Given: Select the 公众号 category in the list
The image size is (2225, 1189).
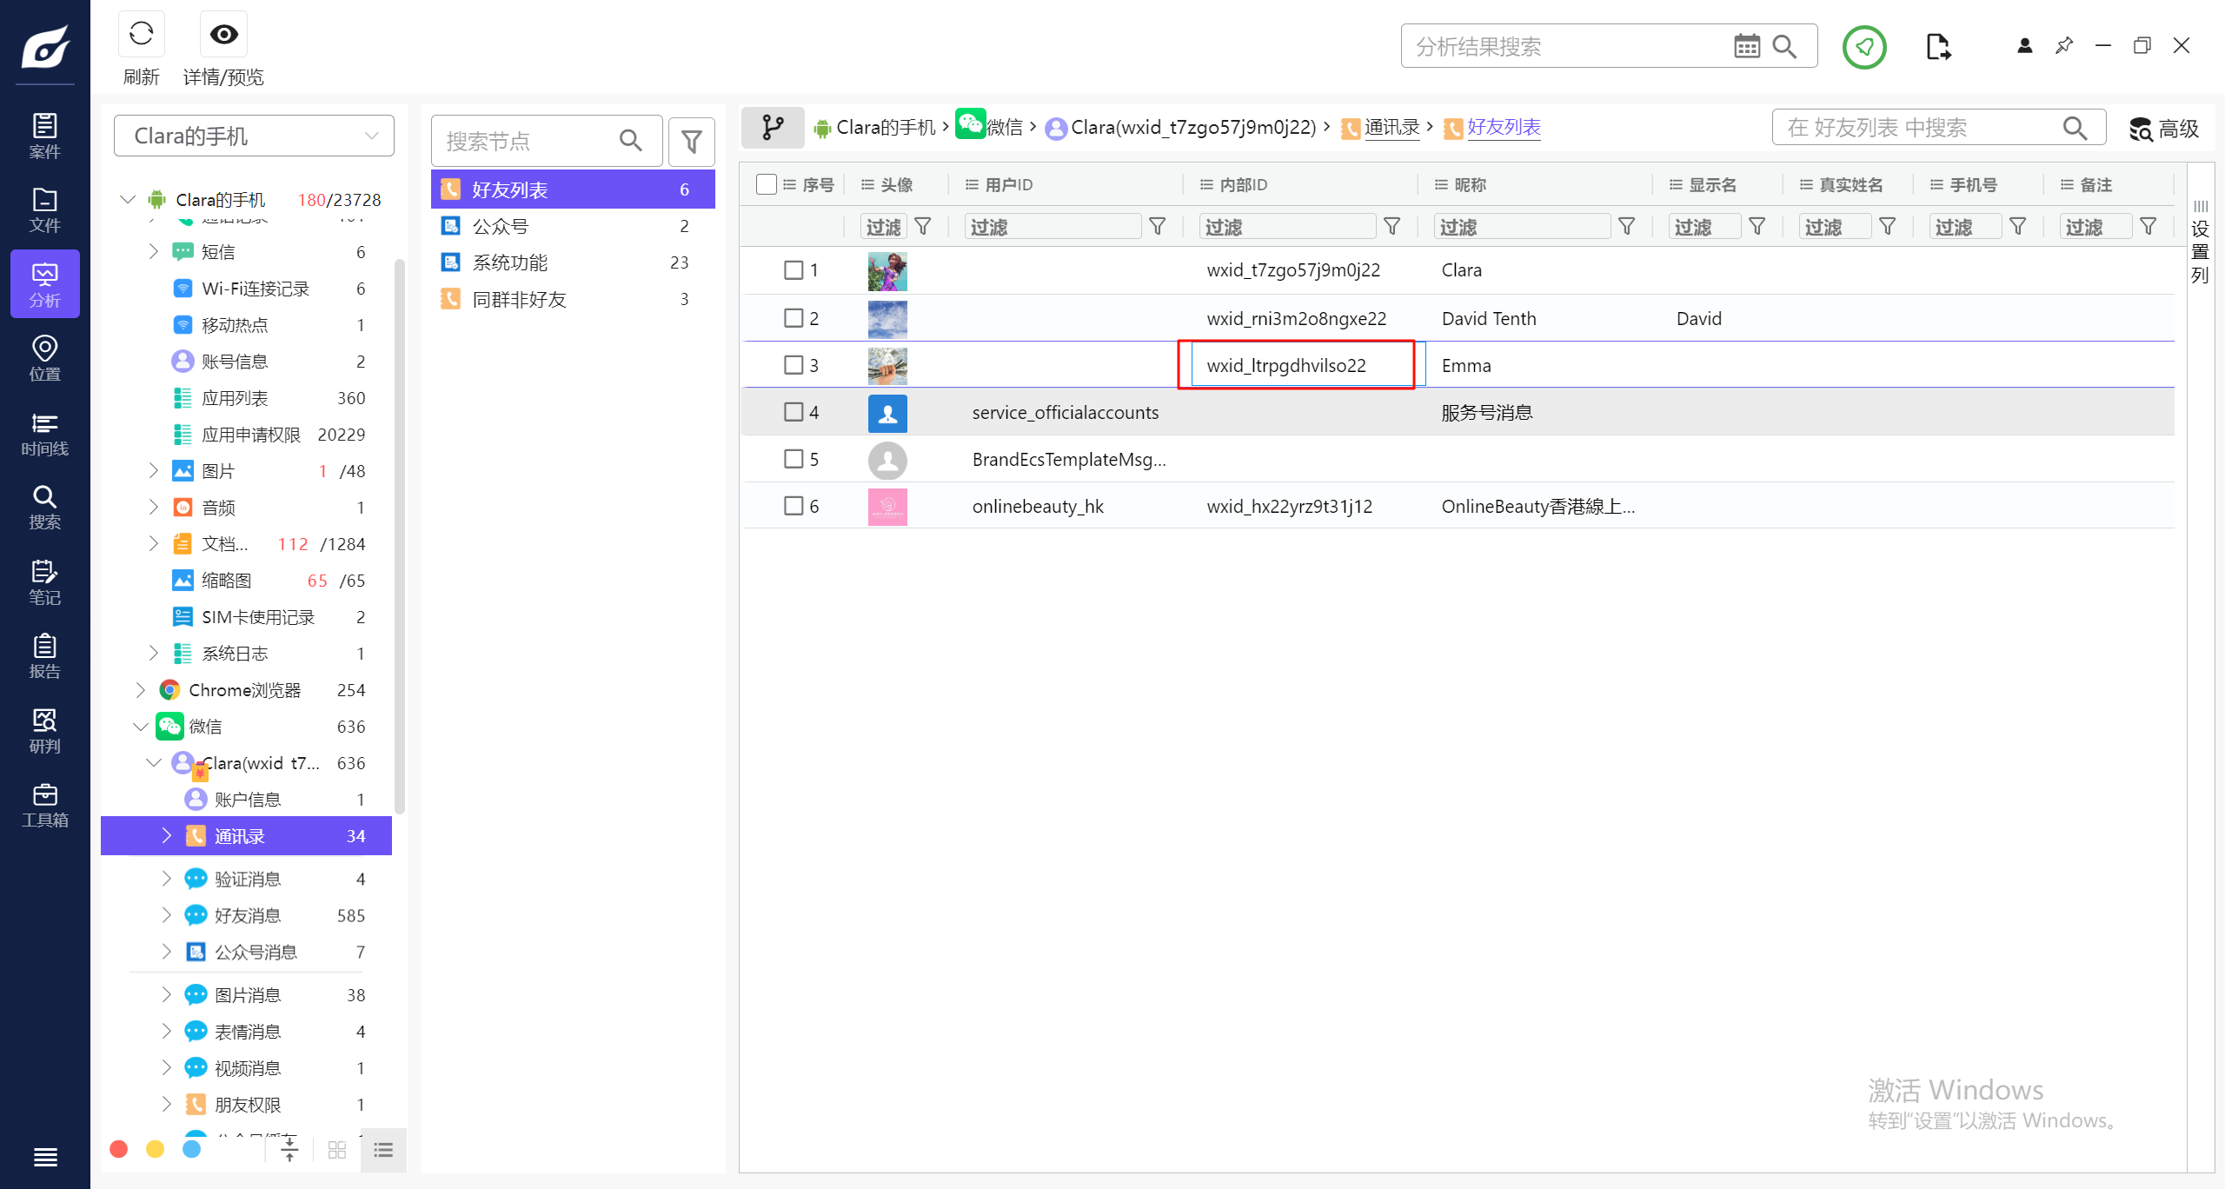Looking at the screenshot, I should coord(501,226).
